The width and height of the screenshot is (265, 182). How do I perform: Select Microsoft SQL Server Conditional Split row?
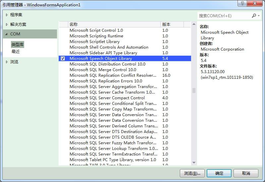pos(125,104)
